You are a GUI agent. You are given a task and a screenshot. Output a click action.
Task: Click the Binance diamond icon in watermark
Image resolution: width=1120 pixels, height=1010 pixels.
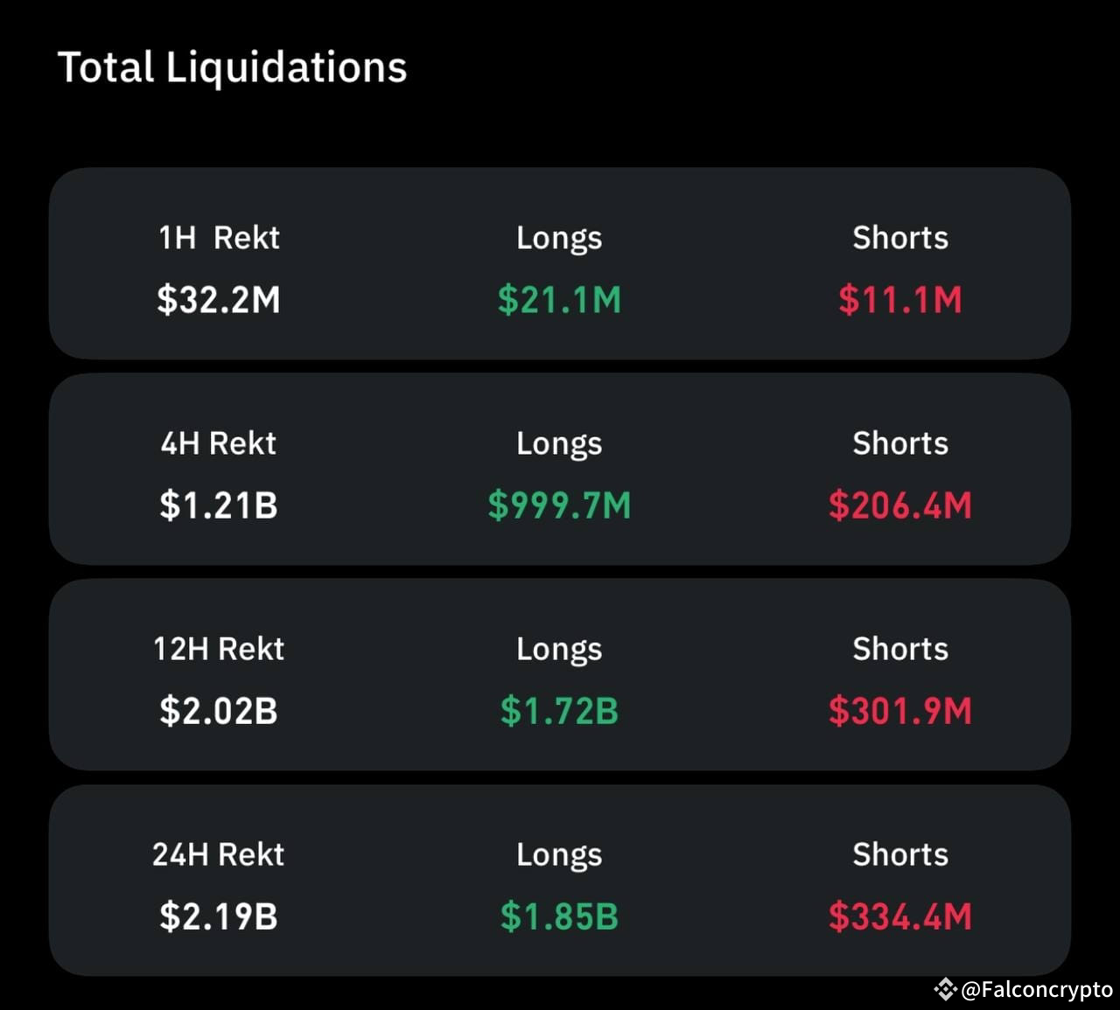coord(947,989)
